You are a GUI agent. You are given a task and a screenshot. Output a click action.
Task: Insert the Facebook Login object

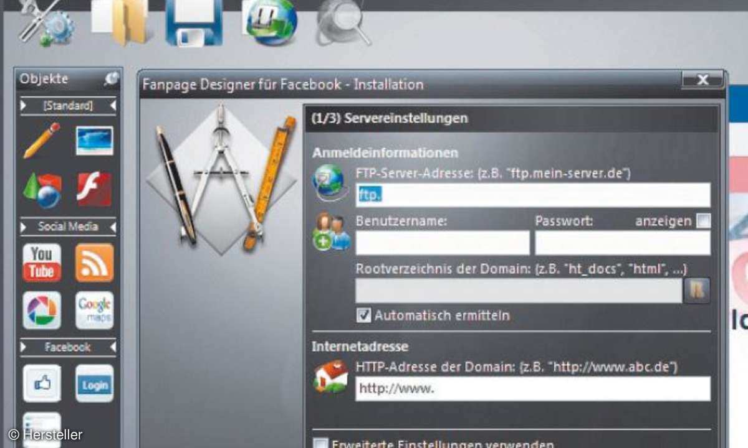95,383
